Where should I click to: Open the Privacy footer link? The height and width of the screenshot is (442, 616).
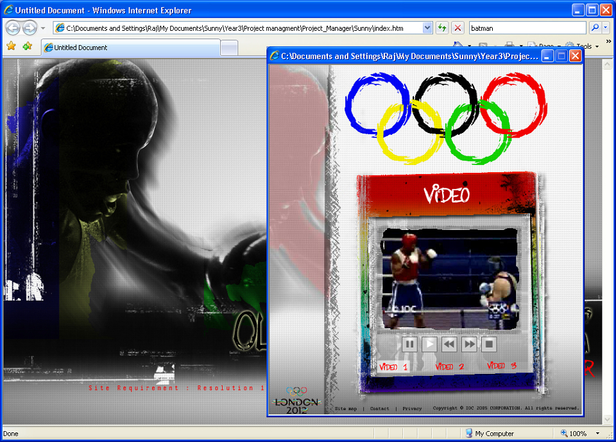(x=412, y=409)
